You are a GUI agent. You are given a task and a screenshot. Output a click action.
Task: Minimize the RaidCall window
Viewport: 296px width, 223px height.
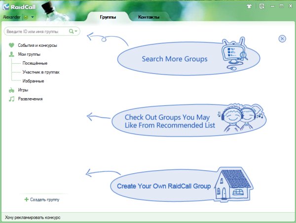click(x=272, y=6)
